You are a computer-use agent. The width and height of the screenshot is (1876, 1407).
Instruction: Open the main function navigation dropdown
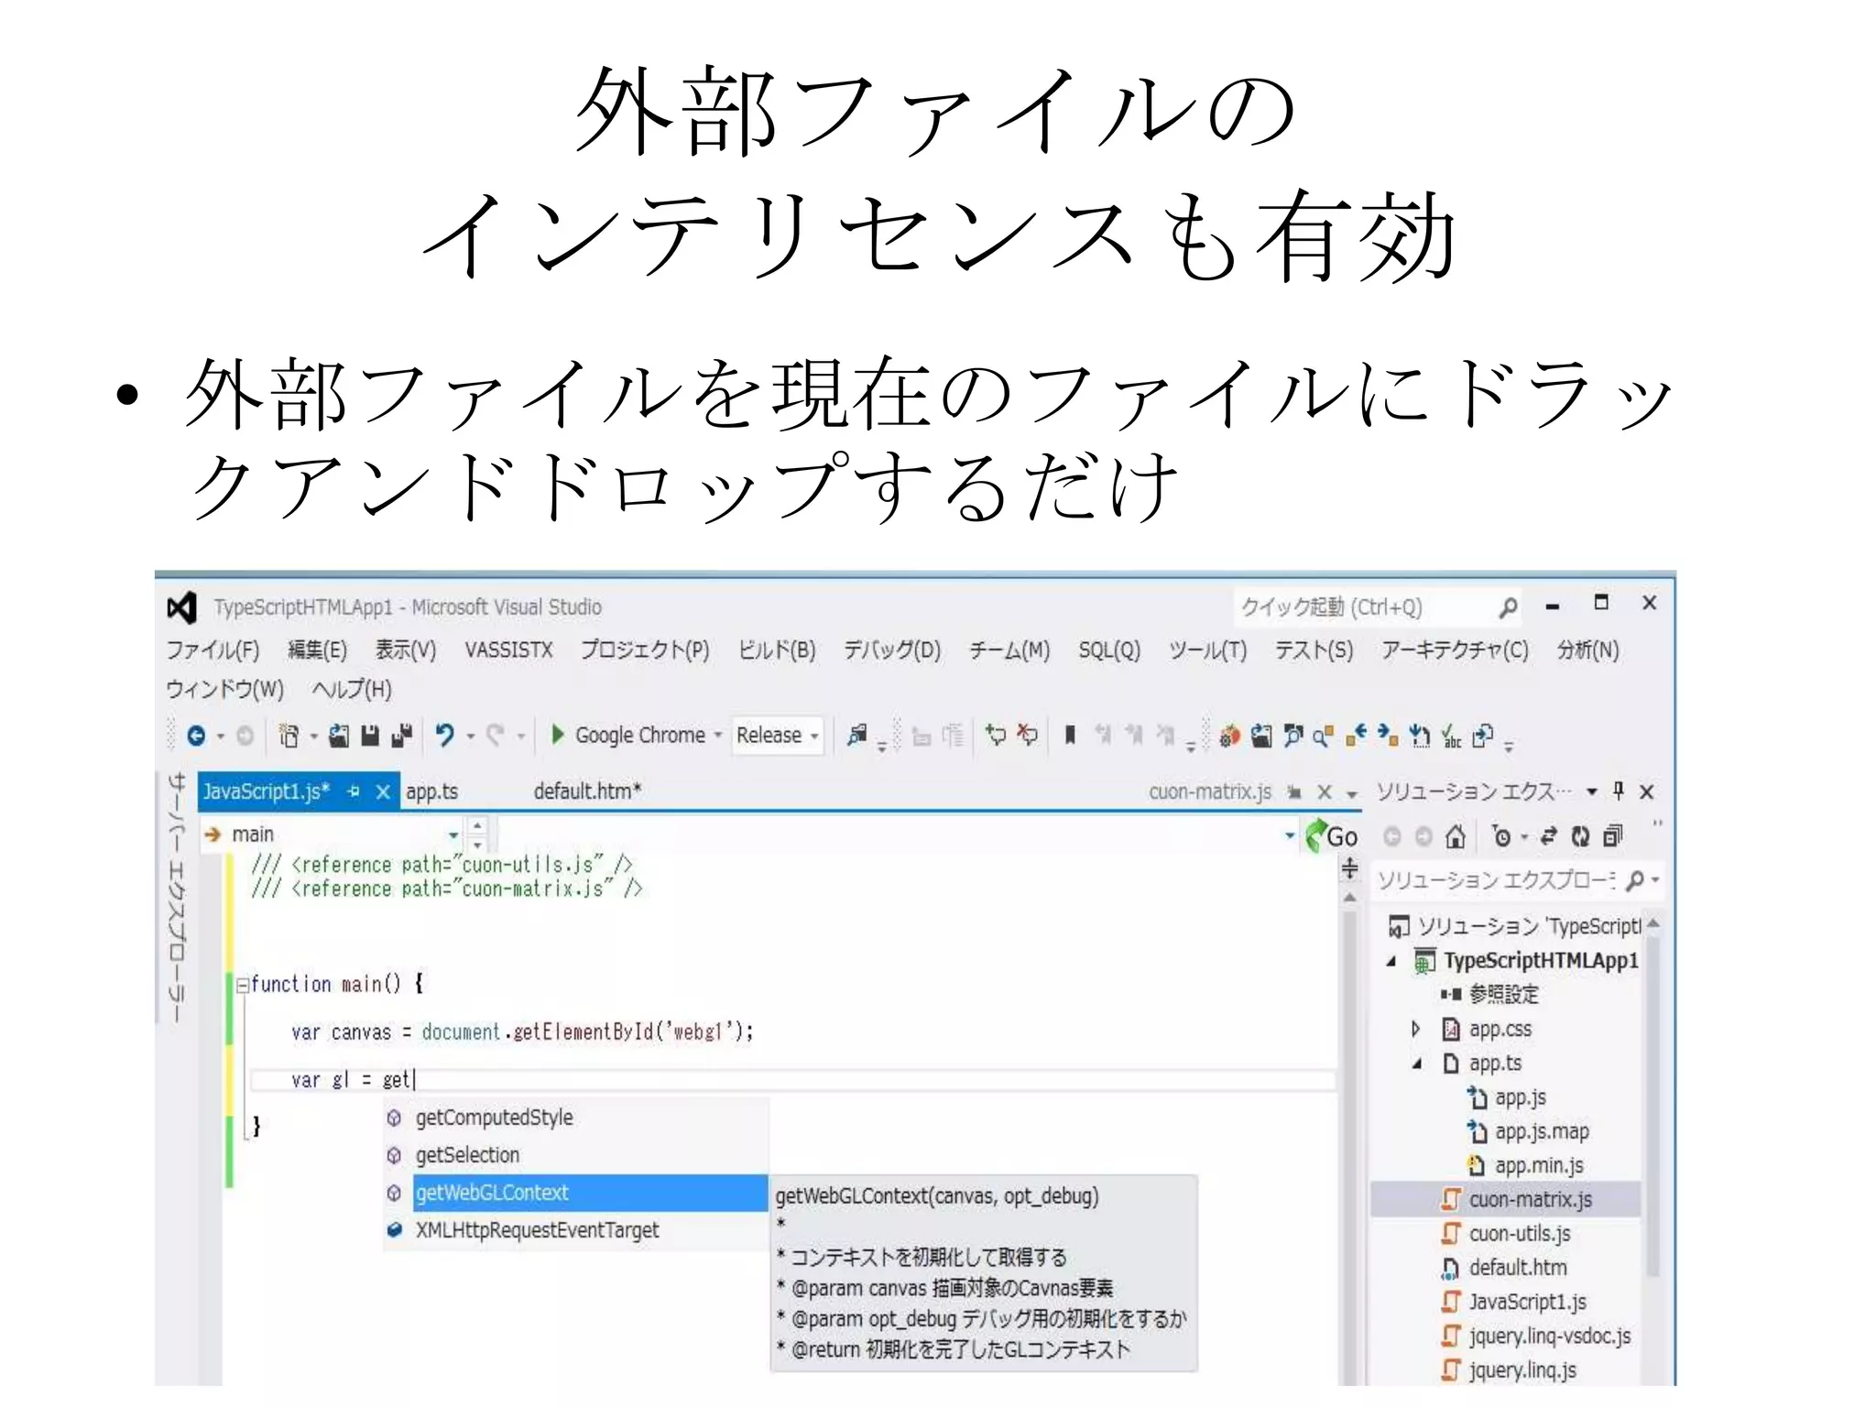coord(453,834)
